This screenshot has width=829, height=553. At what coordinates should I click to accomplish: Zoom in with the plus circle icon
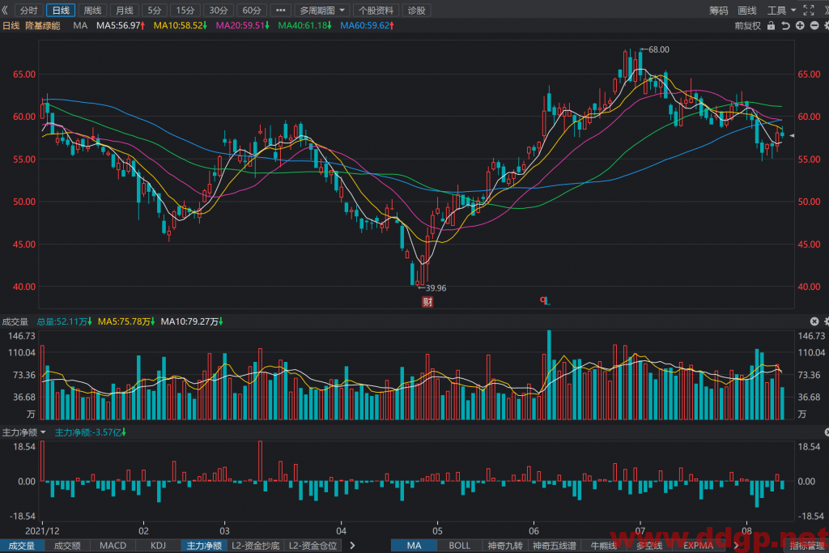tap(800, 25)
